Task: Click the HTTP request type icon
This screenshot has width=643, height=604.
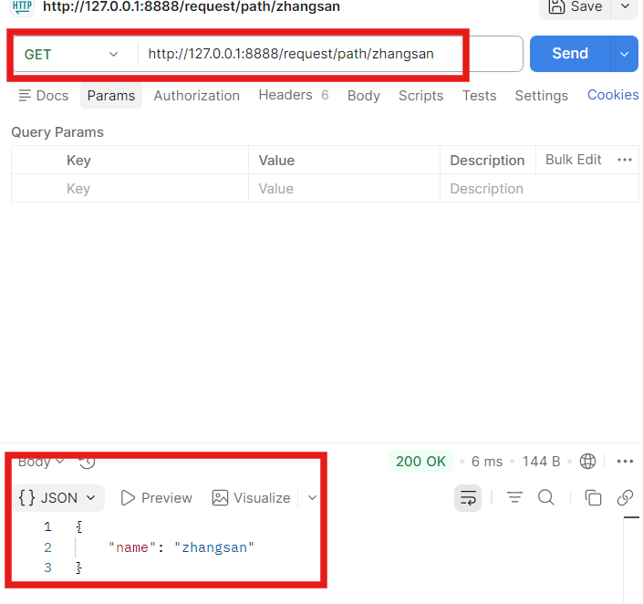Action: point(22,7)
